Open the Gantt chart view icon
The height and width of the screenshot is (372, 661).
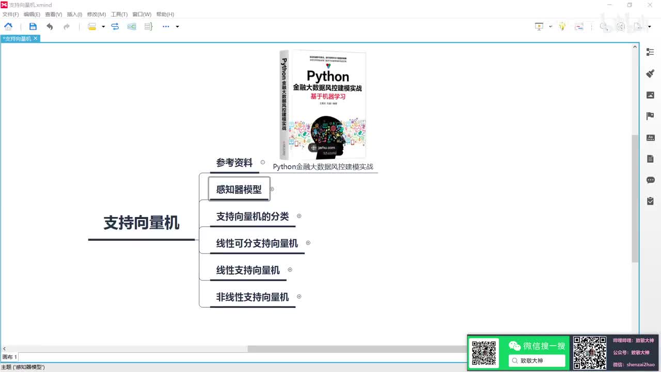pyautogui.click(x=579, y=26)
